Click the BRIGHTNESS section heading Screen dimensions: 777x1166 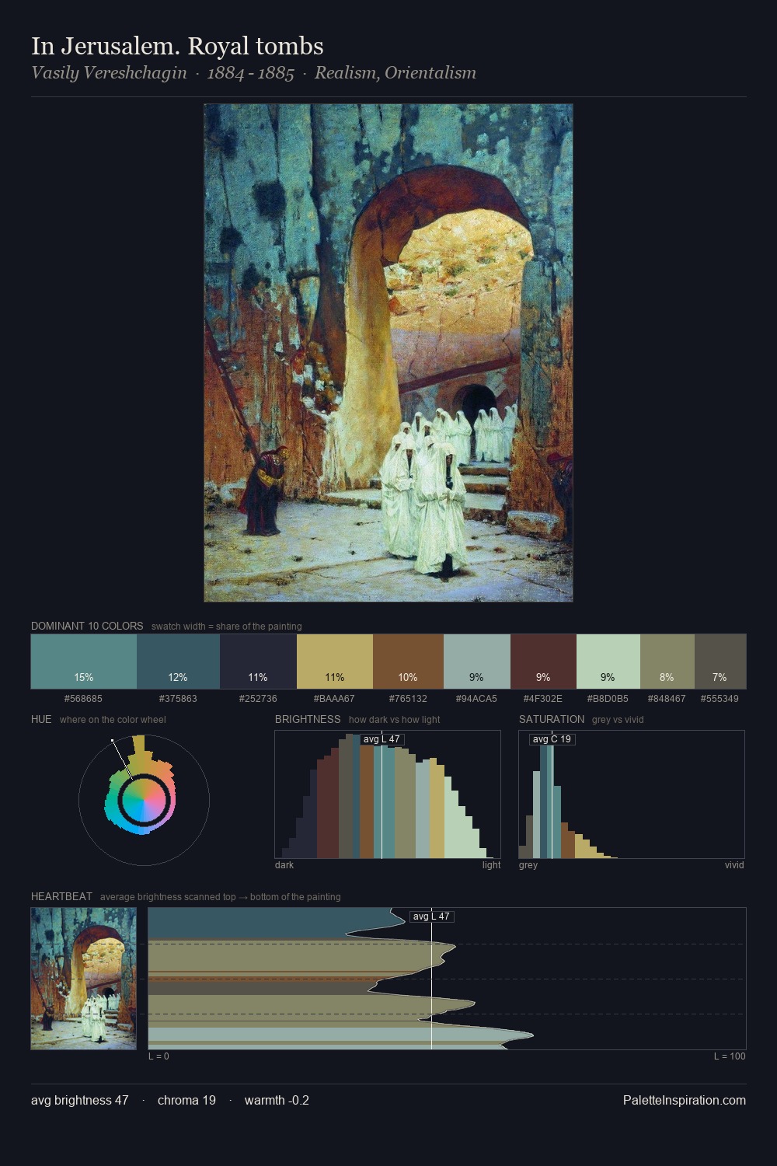point(308,719)
